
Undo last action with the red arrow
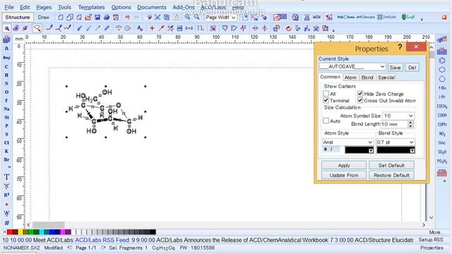(127, 17)
